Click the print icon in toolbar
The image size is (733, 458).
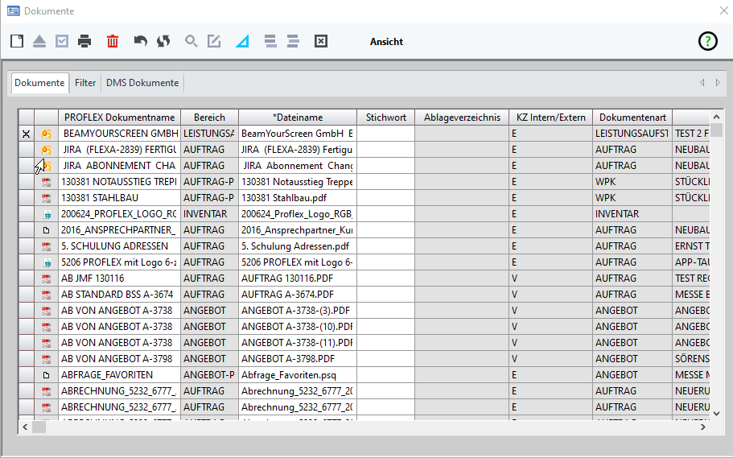(84, 41)
